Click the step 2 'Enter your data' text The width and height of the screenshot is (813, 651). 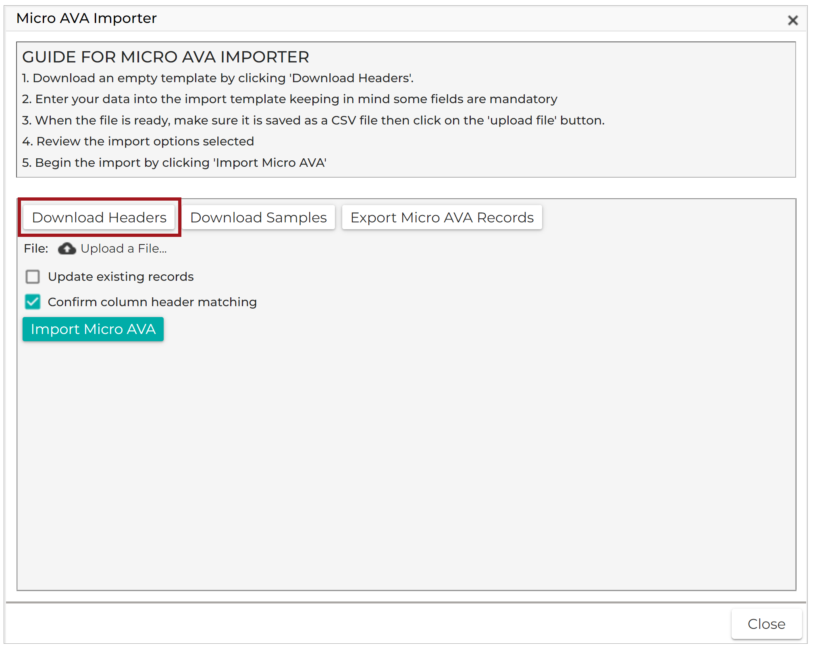tap(290, 99)
